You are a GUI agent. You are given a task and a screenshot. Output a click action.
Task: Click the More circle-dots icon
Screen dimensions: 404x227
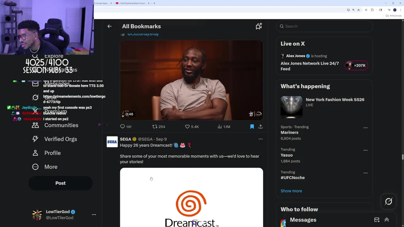tap(35, 167)
